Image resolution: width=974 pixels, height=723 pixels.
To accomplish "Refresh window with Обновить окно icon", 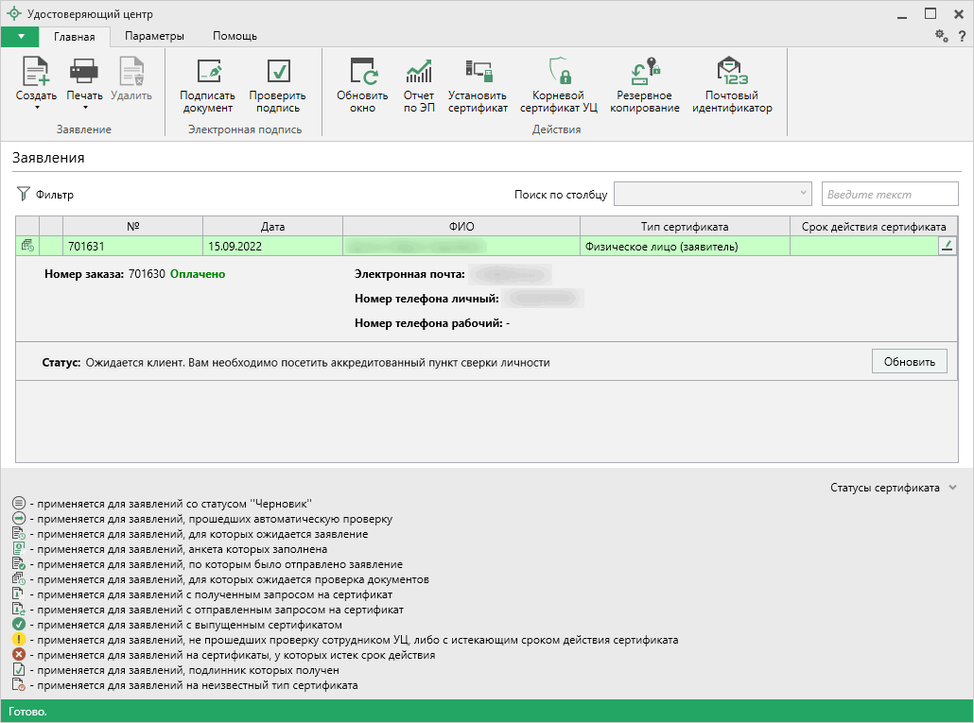I will (x=362, y=73).
